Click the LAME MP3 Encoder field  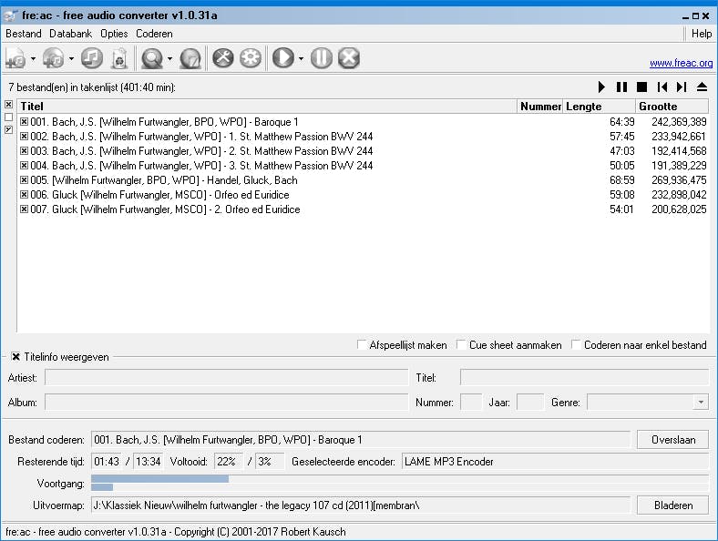(x=555, y=462)
